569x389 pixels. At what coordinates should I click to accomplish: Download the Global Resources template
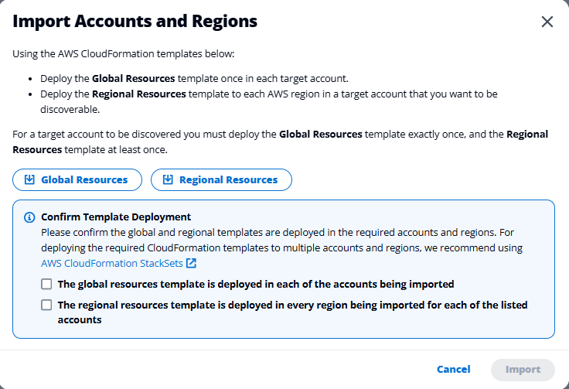coord(77,179)
